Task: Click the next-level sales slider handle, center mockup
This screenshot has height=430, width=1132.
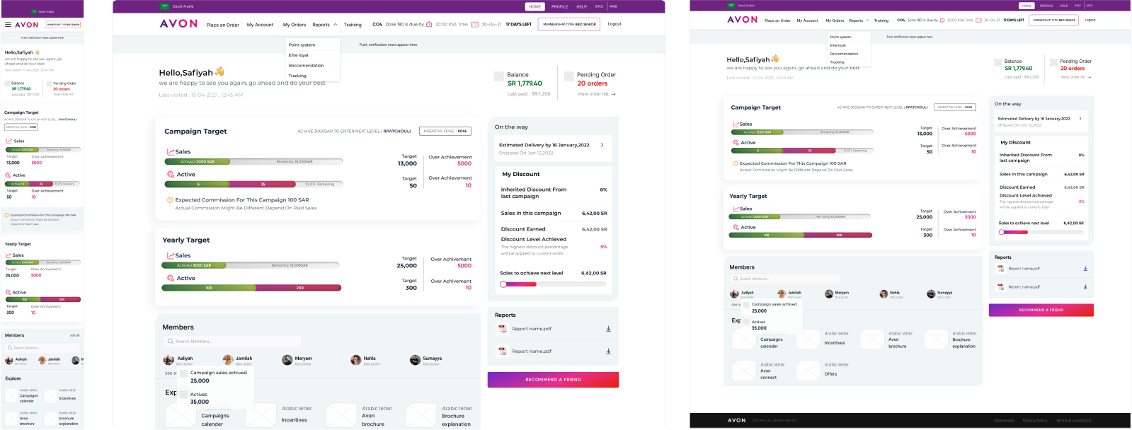Action: click(x=503, y=284)
